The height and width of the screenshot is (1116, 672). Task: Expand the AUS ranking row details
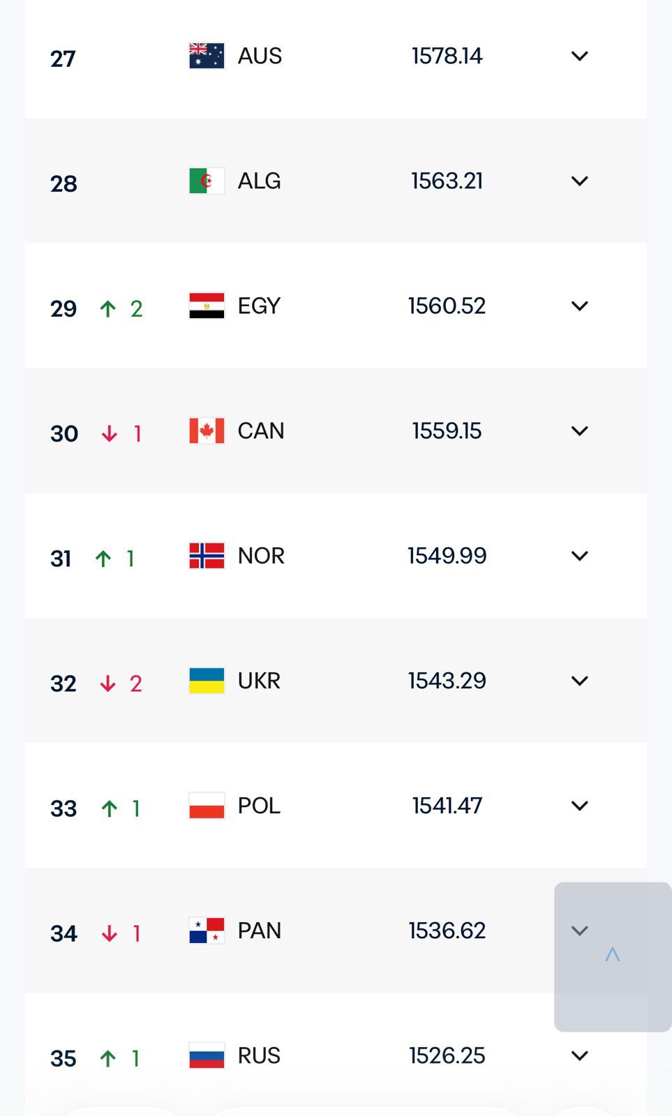579,56
